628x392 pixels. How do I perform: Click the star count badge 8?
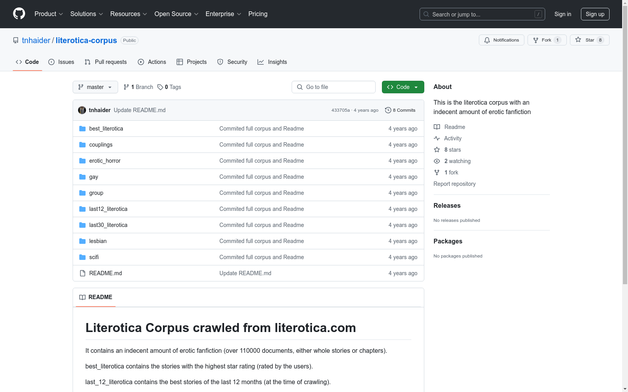[600, 40]
